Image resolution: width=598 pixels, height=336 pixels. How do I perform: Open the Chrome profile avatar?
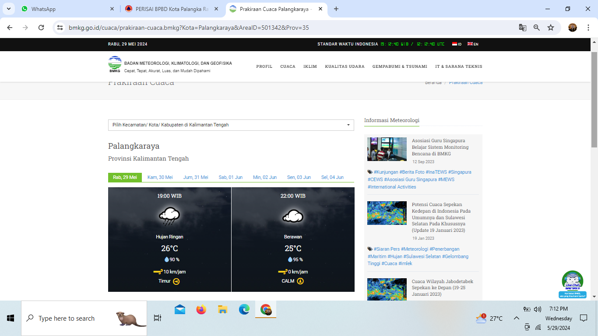click(573, 28)
